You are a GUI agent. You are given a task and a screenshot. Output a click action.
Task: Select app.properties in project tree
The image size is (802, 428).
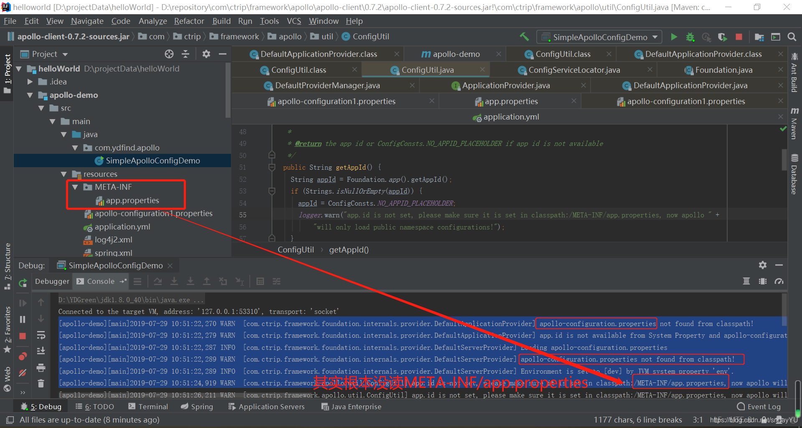(132, 201)
